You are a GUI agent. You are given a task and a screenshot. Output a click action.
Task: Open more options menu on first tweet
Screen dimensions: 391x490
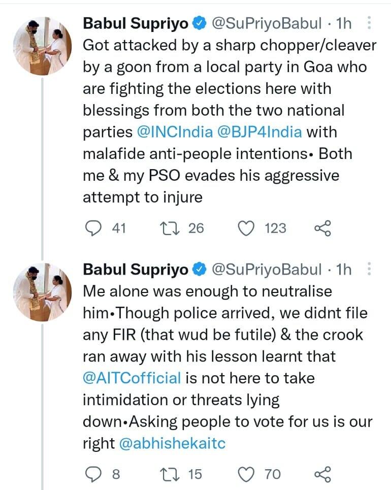click(369, 23)
